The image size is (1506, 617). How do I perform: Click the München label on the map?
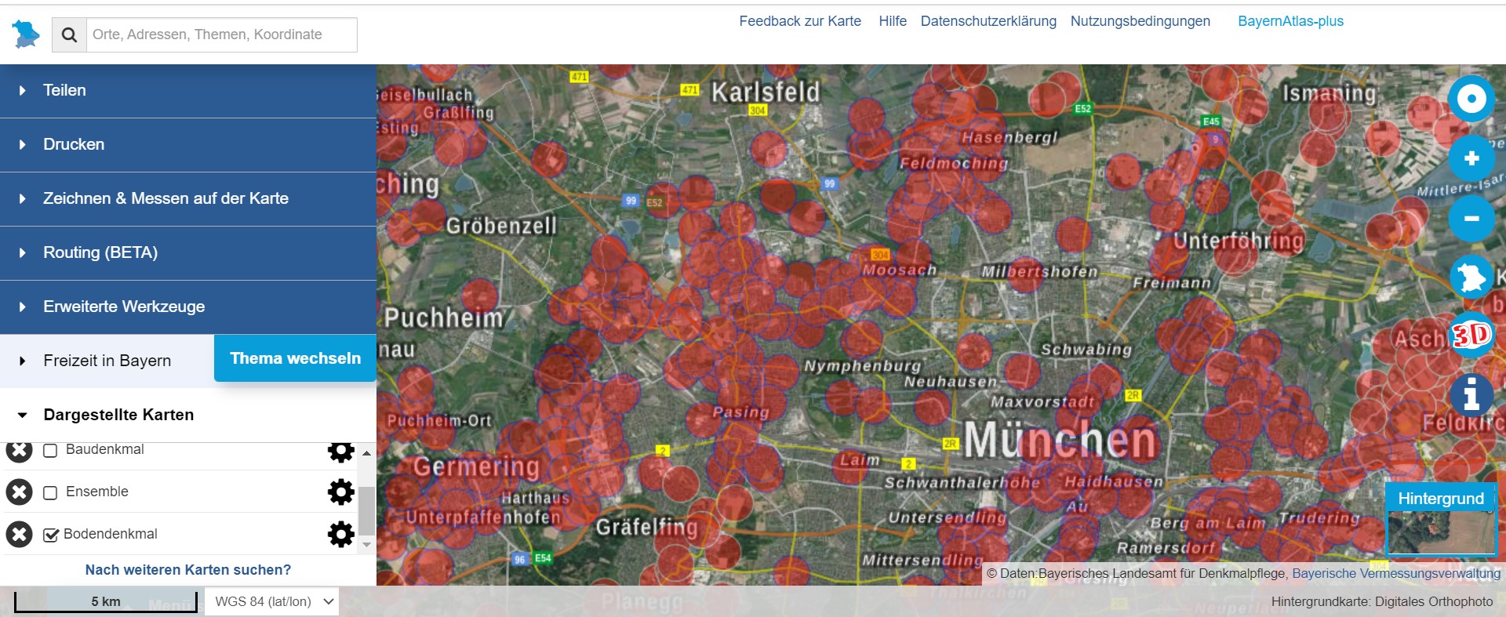click(1060, 440)
